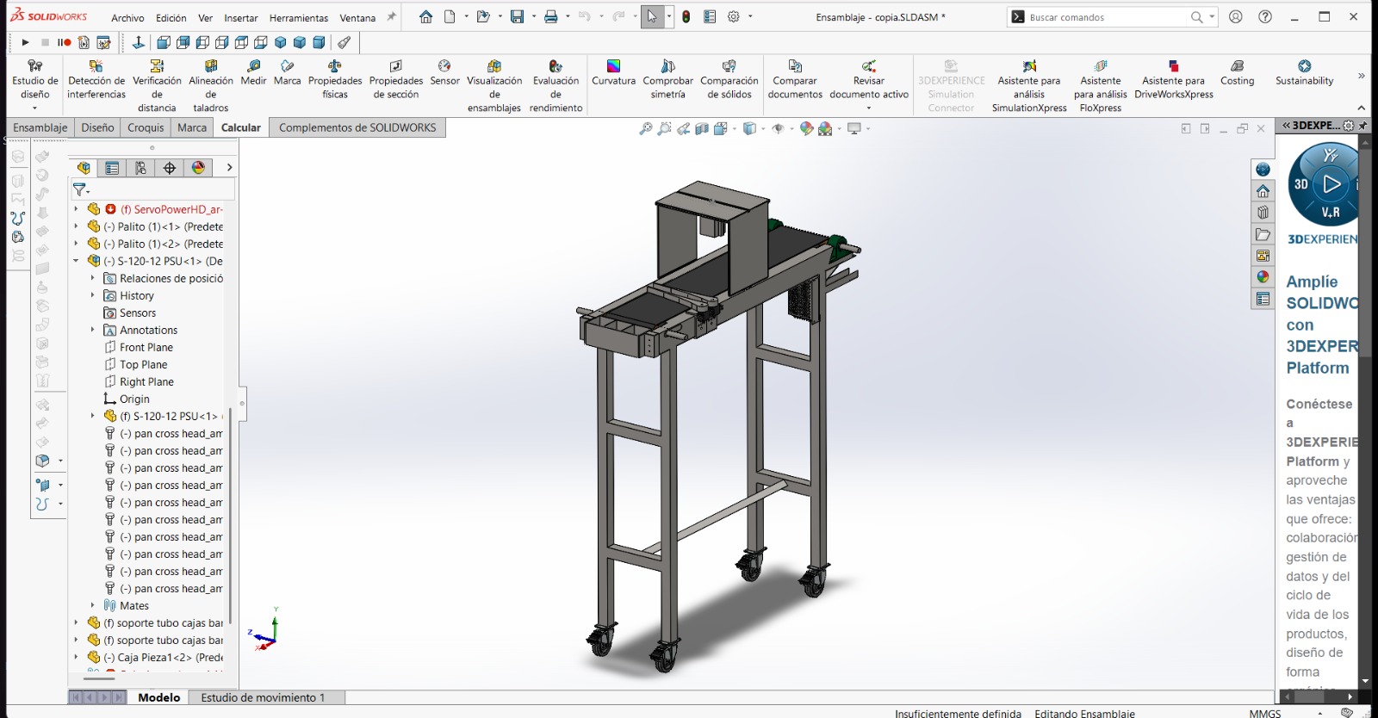
Task: Collapse the S-120-12 PSU<1> subassembly node
Action: tap(76, 261)
